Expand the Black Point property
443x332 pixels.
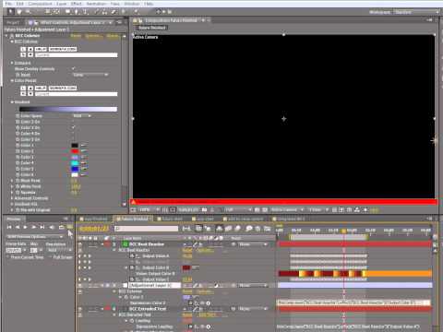[x=12, y=181]
